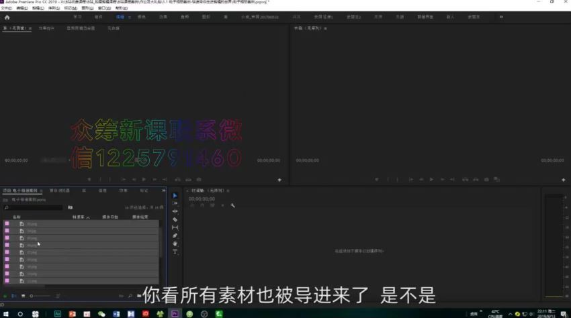Toggle list view in Project panel
The height and width of the screenshot is (318, 571).
[x=14, y=296]
